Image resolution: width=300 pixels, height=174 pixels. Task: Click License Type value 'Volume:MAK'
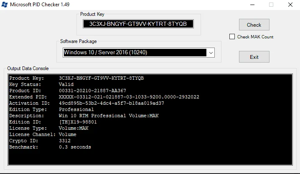click(x=74, y=128)
